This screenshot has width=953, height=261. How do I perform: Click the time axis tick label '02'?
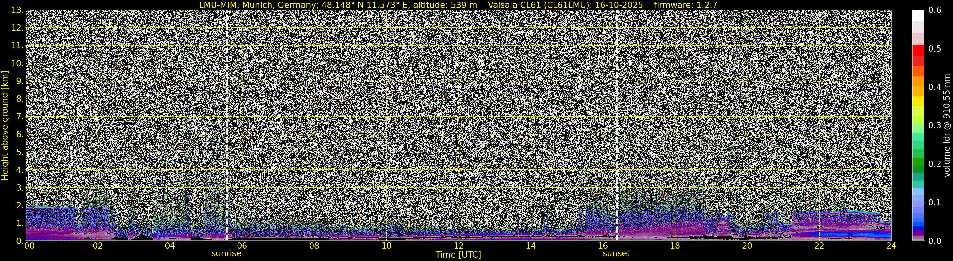pyautogui.click(x=98, y=246)
